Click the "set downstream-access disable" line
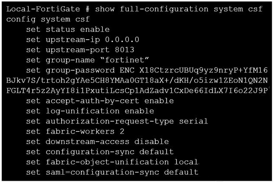The image size is (274, 182). [x=97, y=141]
